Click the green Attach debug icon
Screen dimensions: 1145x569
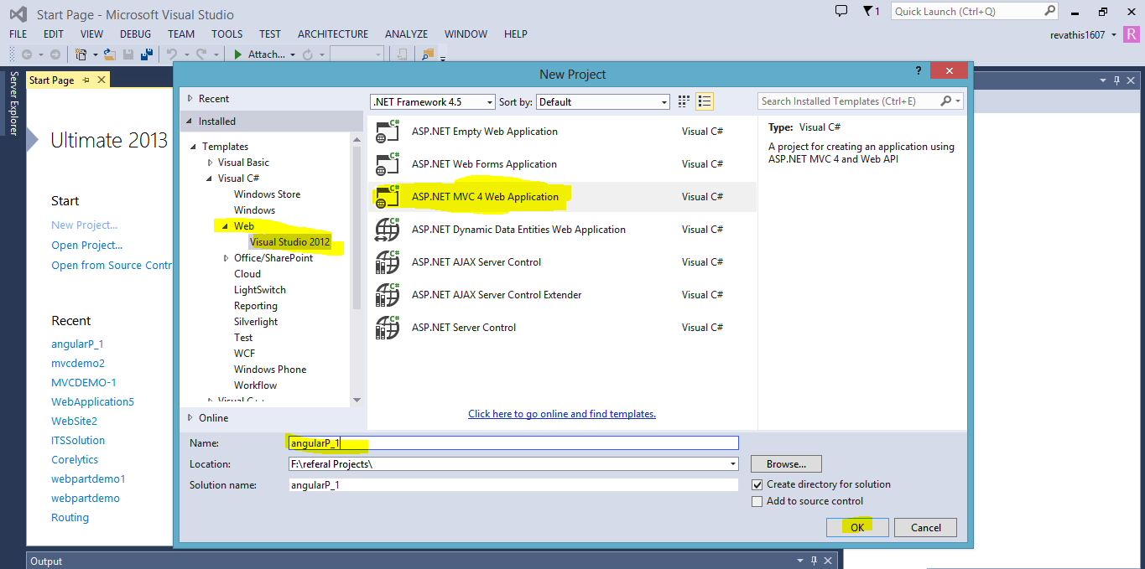tap(237, 54)
